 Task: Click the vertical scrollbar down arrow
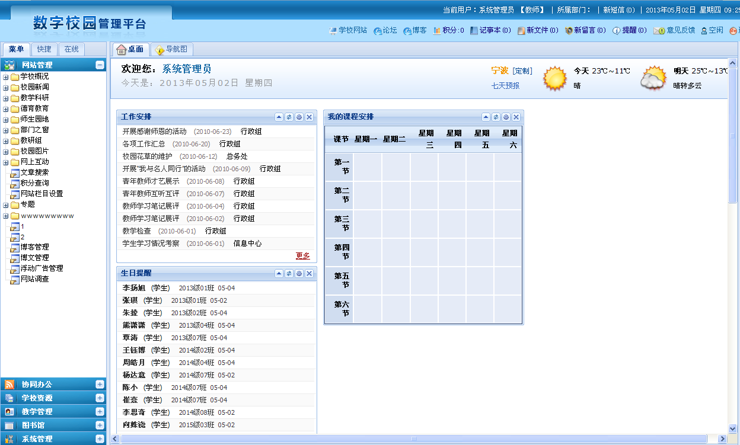pyautogui.click(x=733, y=428)
